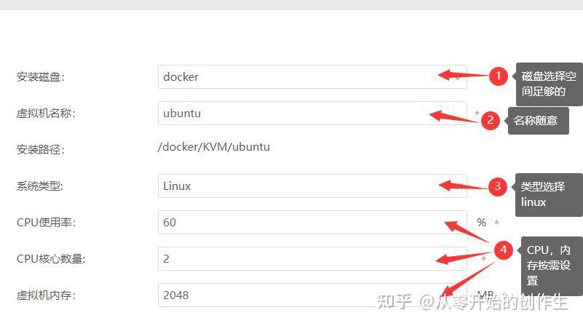The height and width of the screenshot is (326, 583).
Task: Click the red circle numbered 3
Action: (498, 186)
